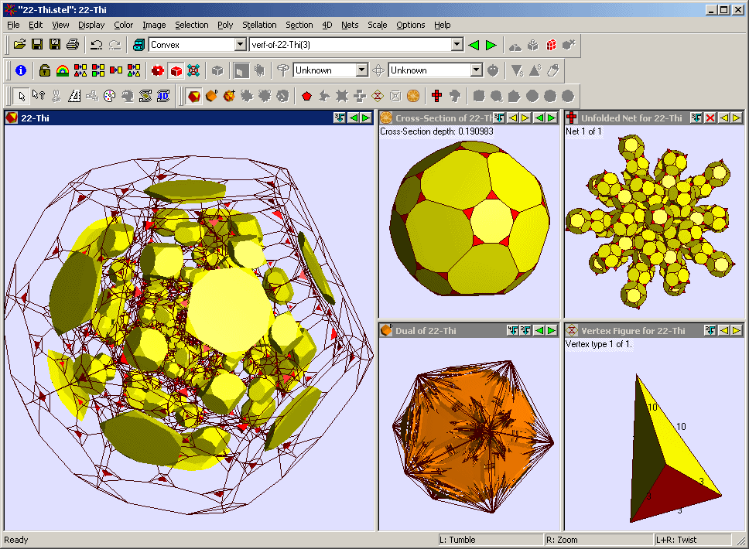The image size is (749, 549).
Task: Go to next model with green right arrow
Action: (491, 45)
